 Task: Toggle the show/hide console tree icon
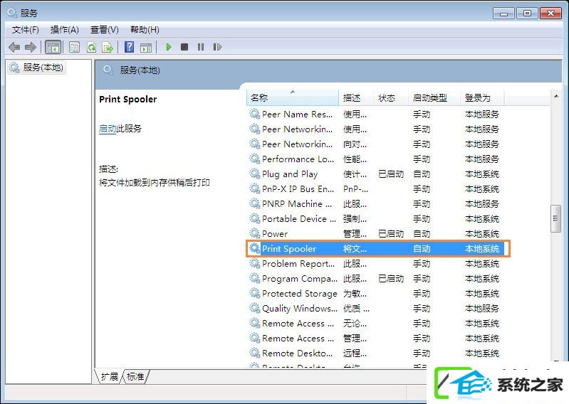(53, 47)
